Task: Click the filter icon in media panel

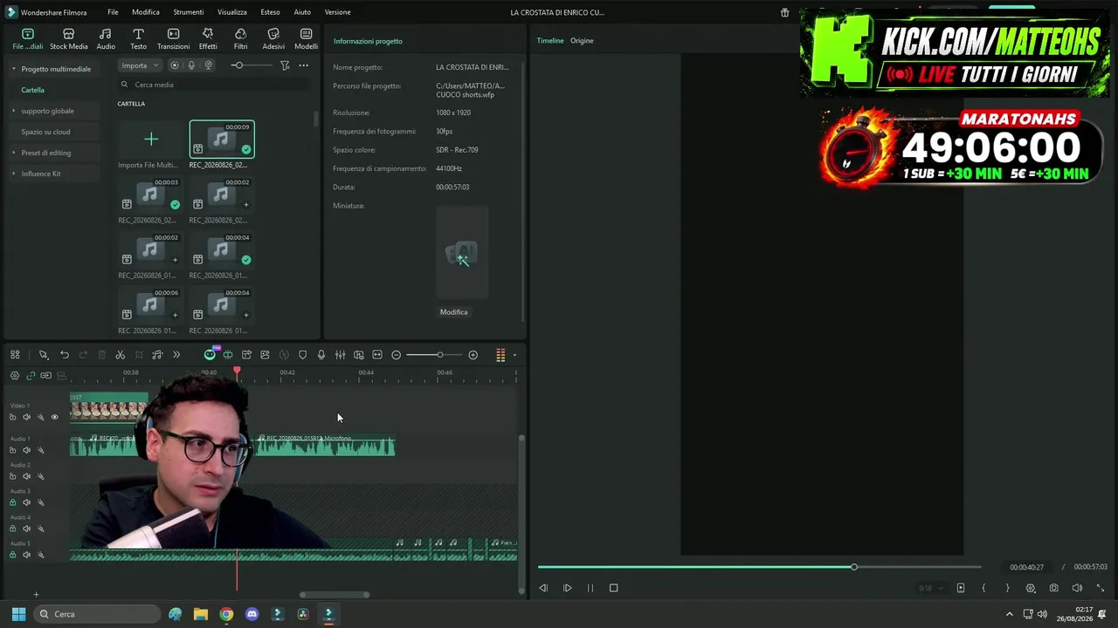Action: click(285, 65)
